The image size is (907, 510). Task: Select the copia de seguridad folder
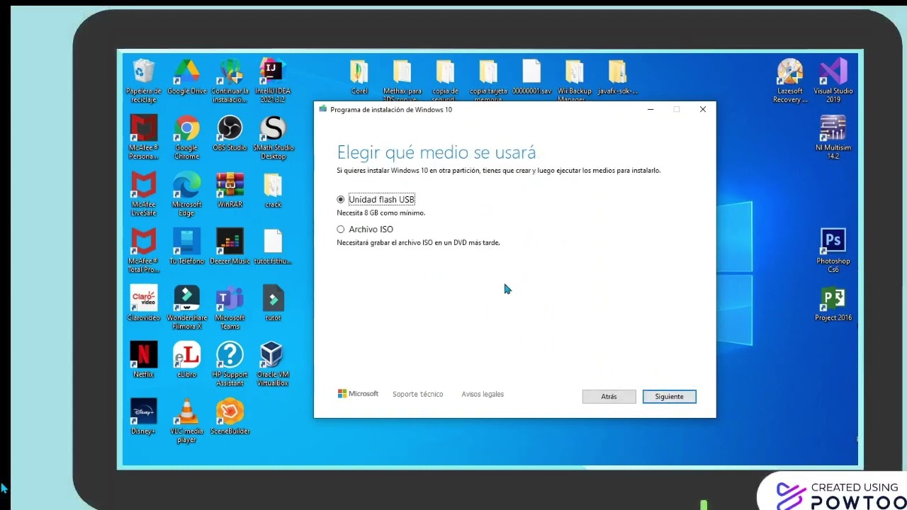pyautogui.click(x=445, y=72)
